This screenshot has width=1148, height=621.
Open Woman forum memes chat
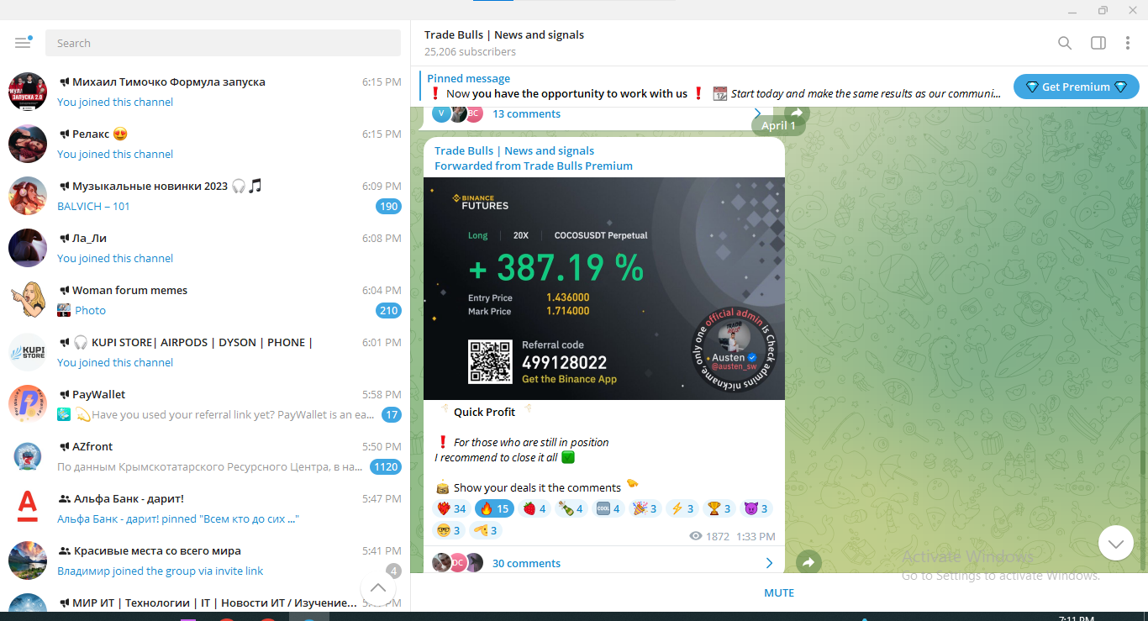[x=205, y=300]
